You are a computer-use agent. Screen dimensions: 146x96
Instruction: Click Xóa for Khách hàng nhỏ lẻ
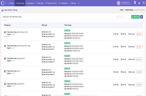(x=139, y=34)
